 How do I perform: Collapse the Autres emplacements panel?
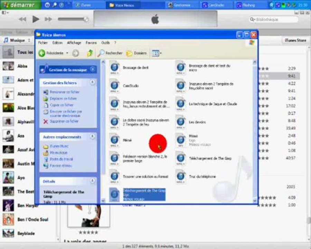[92, 136]
